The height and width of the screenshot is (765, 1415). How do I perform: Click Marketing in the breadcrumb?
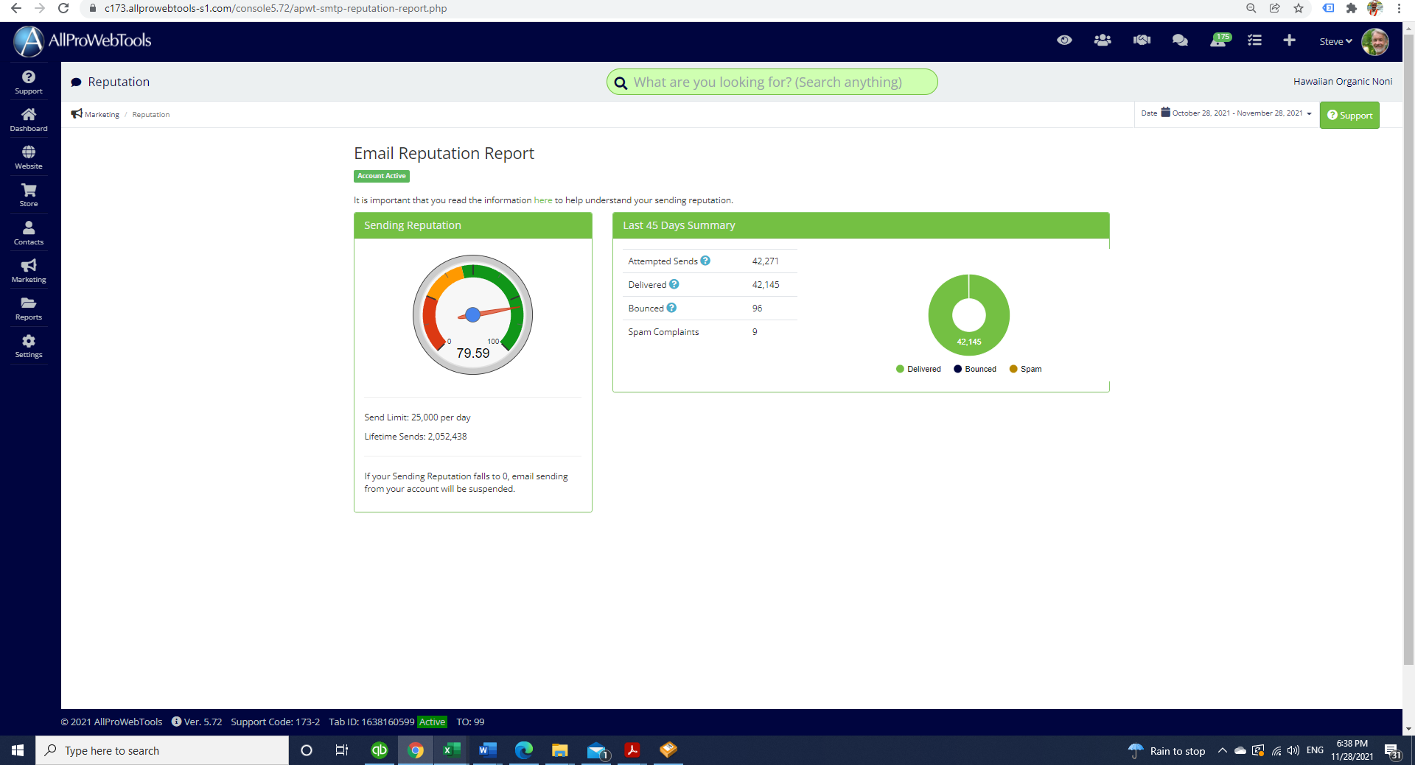click(x=102, y=114)
